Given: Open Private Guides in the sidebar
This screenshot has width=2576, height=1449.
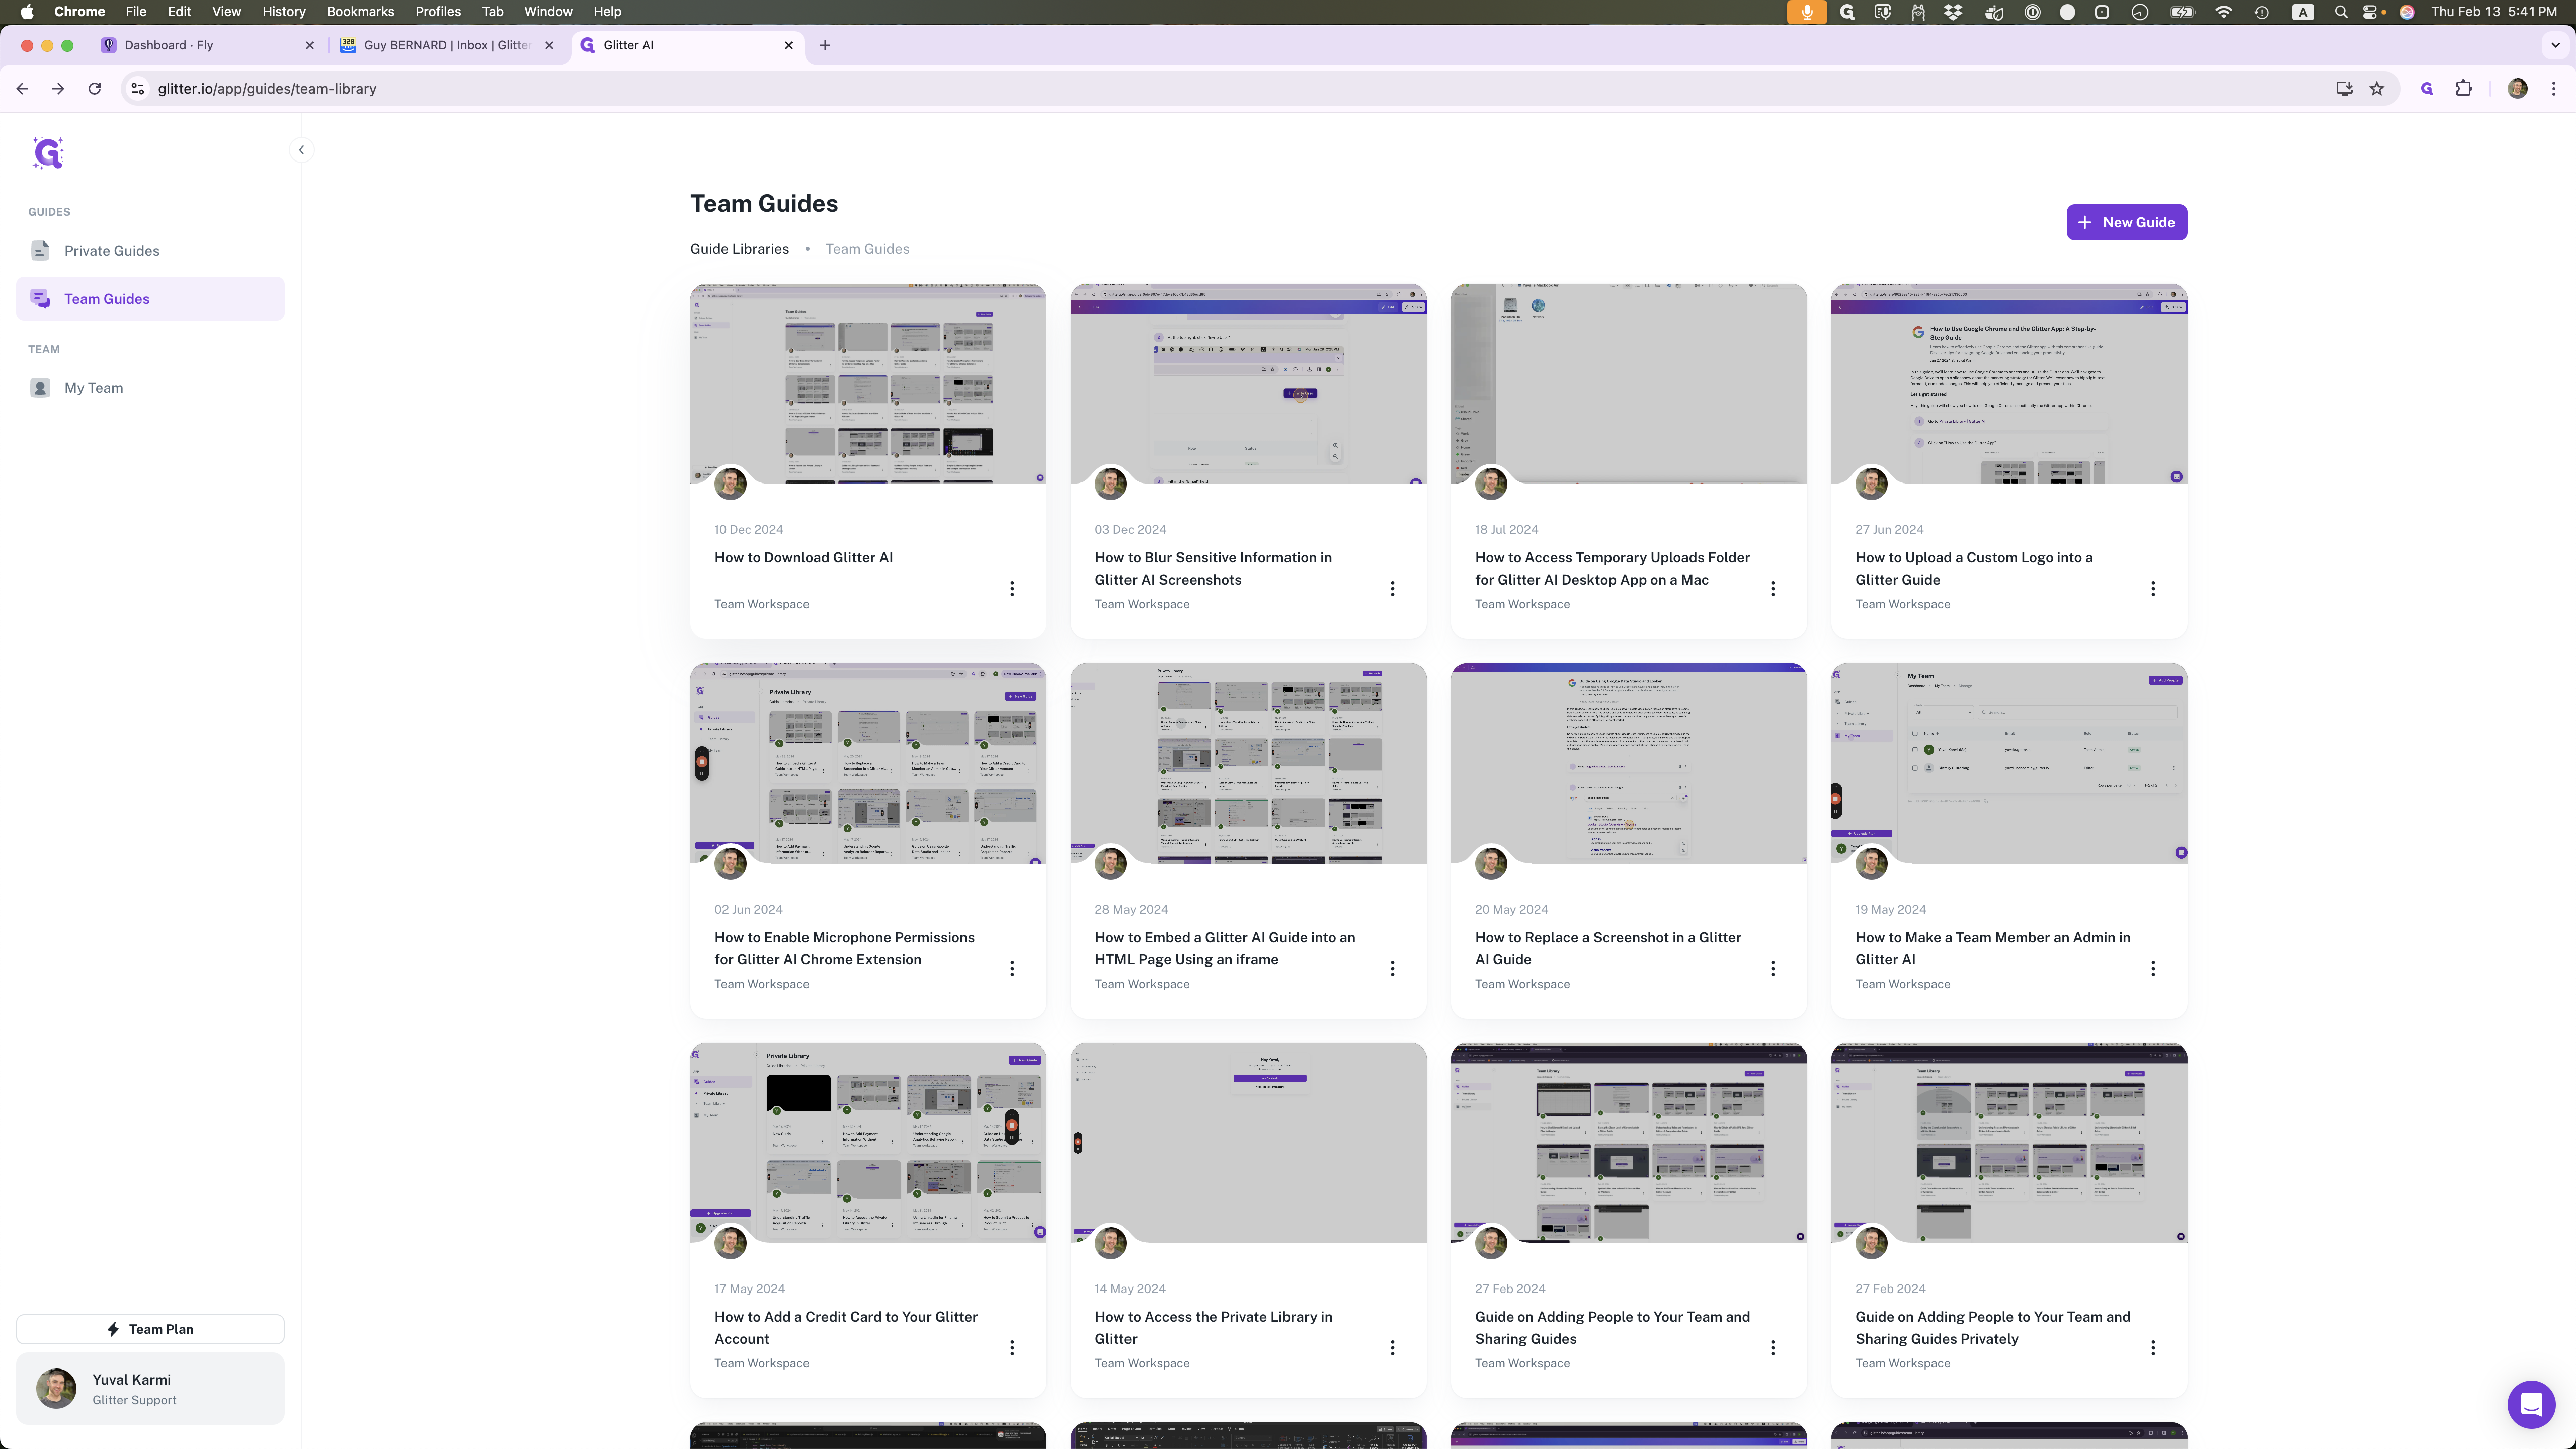Looking at the screenshot, I should tap(150, 250).
